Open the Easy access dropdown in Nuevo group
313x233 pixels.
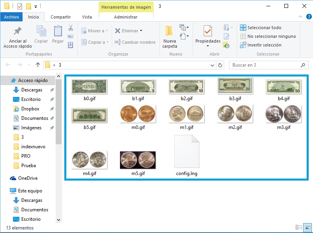coord(184,36)
